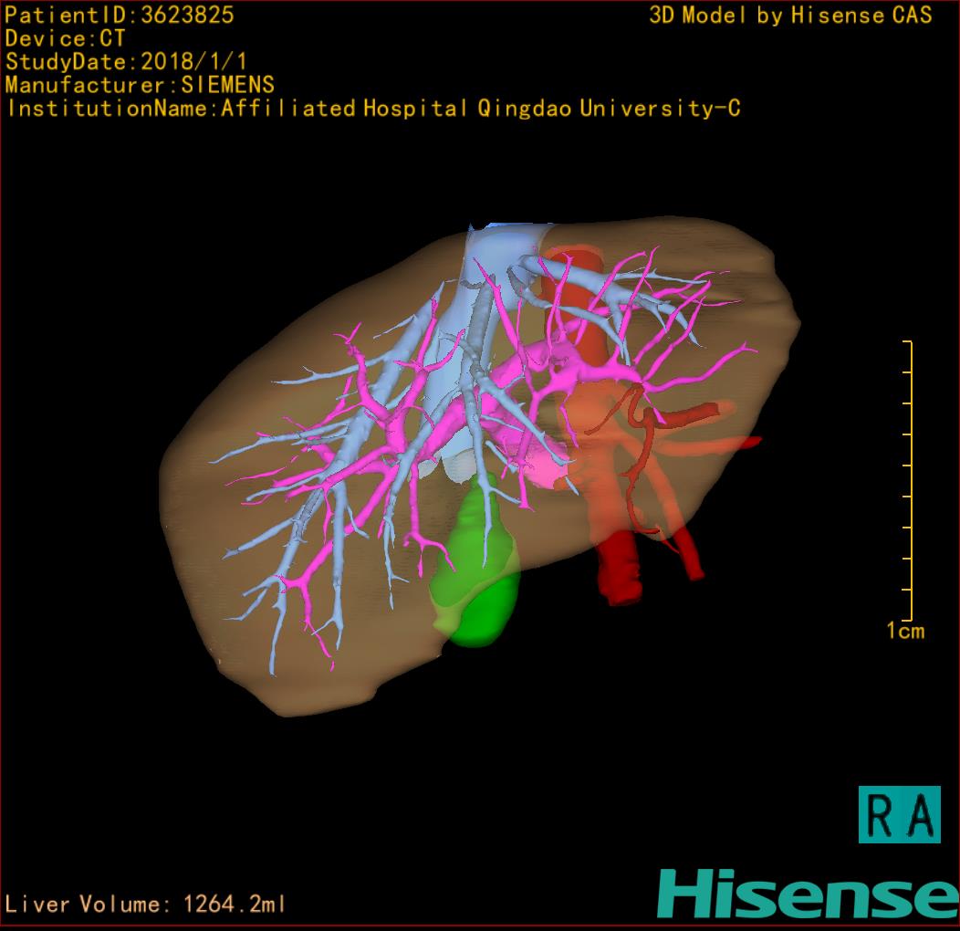Click the RA orientation indicator box
The height and width of the screenshot is (931, 960).
[x=899, y=814]
